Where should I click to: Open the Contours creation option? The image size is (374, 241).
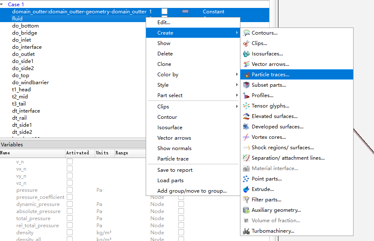click(x=264, y=33)
